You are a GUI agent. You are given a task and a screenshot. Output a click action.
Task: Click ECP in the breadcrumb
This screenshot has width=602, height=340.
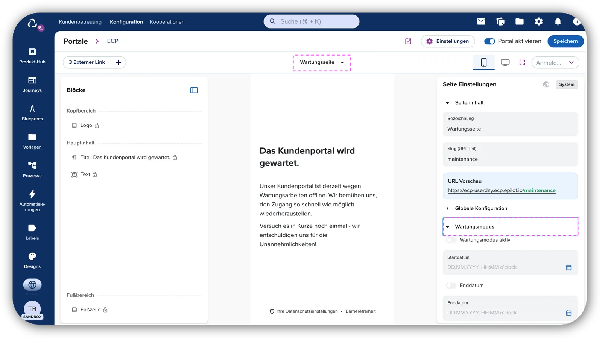[112, 41]
